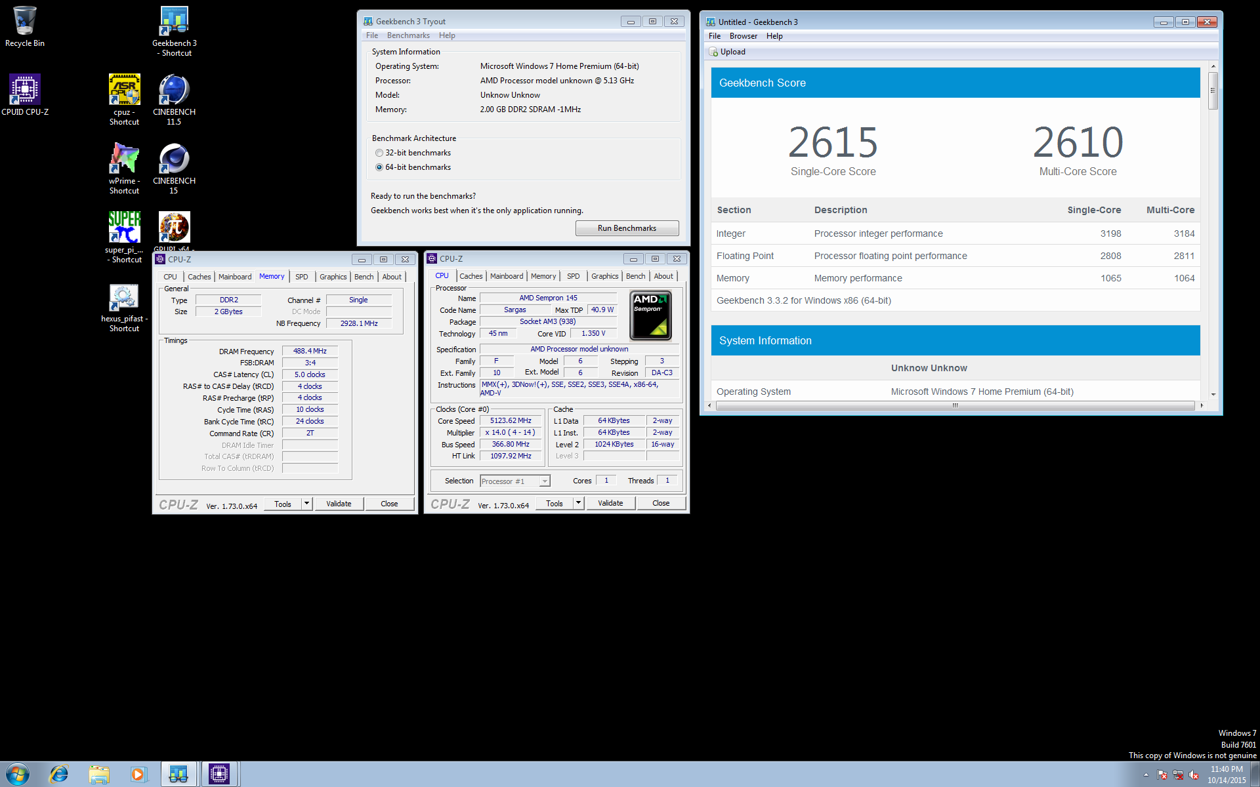Screen dimensions: 1260x787
Task: Launch CINEBENCH 11.5 from desktop
Action: coord(174,100)
